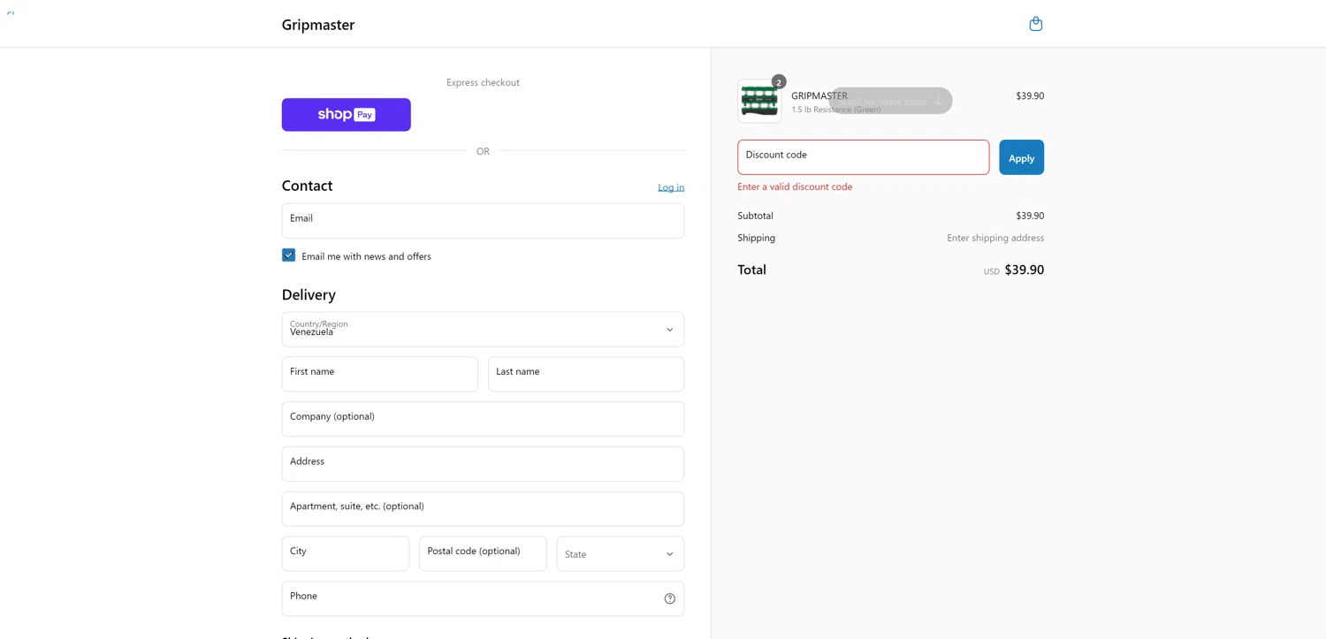Image resolution: width=1326 pixels, height=639 pixels.
Task: Click the $39.90 Total amount
Action: pyautogui.click(x=1025, y=270)
